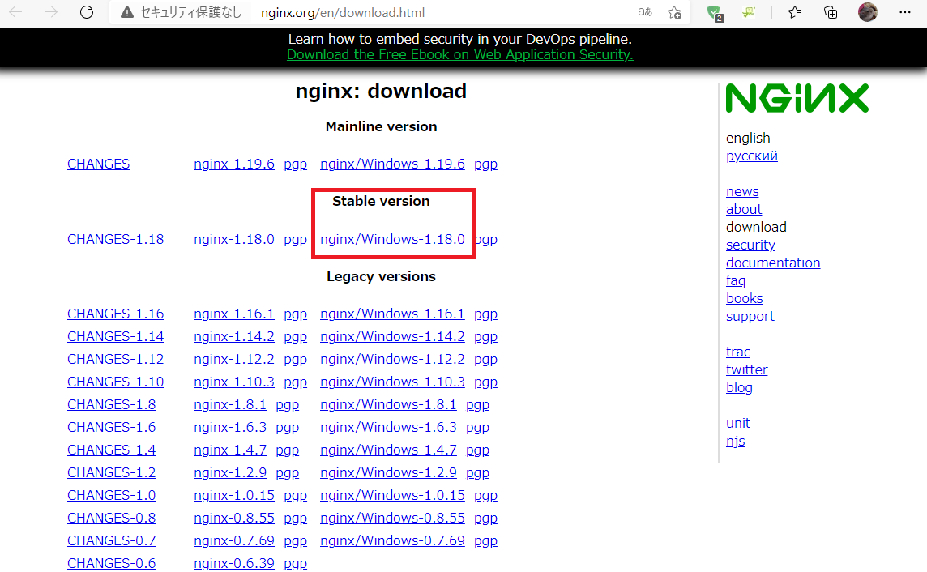Open the translate page icon
This screenshot has width=927, height=572.
click(645, 12)
